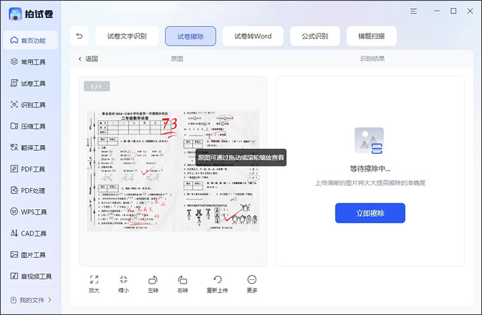Open 首页功能 in the sidebar
The image size is (482, 315).
click(x=31, y=40)
